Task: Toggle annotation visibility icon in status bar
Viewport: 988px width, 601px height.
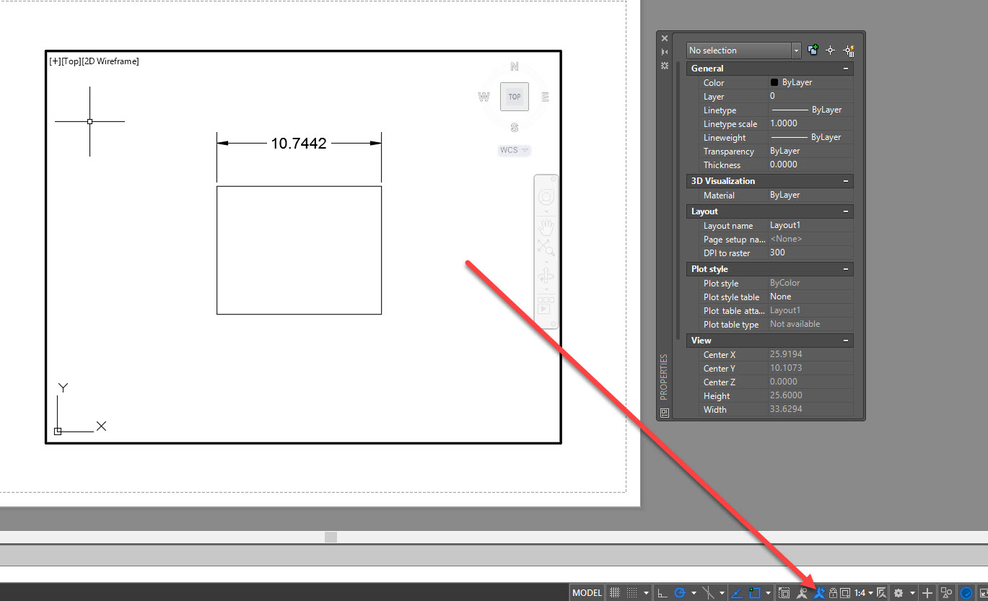Action: (802, 592)
